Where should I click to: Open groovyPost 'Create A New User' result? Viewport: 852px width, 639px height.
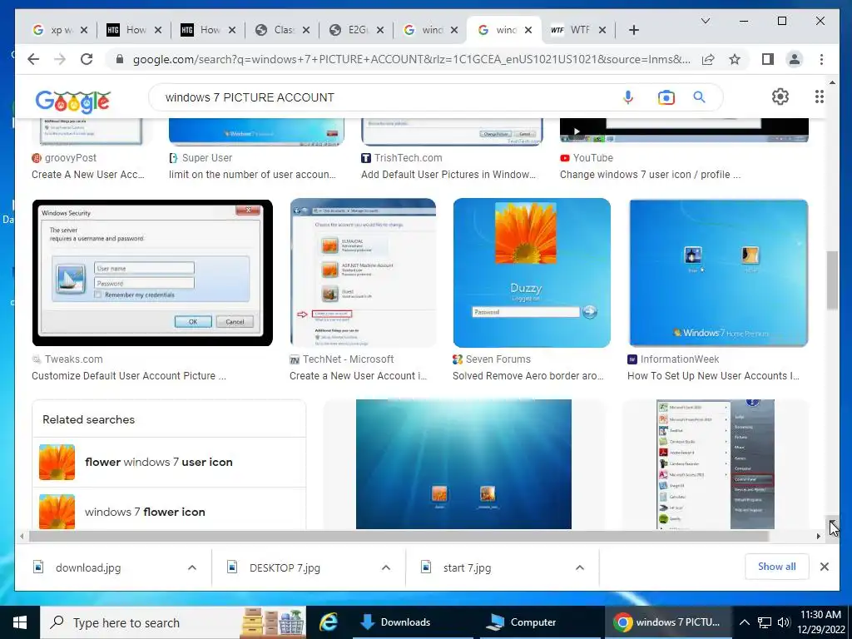pos(88,175)
